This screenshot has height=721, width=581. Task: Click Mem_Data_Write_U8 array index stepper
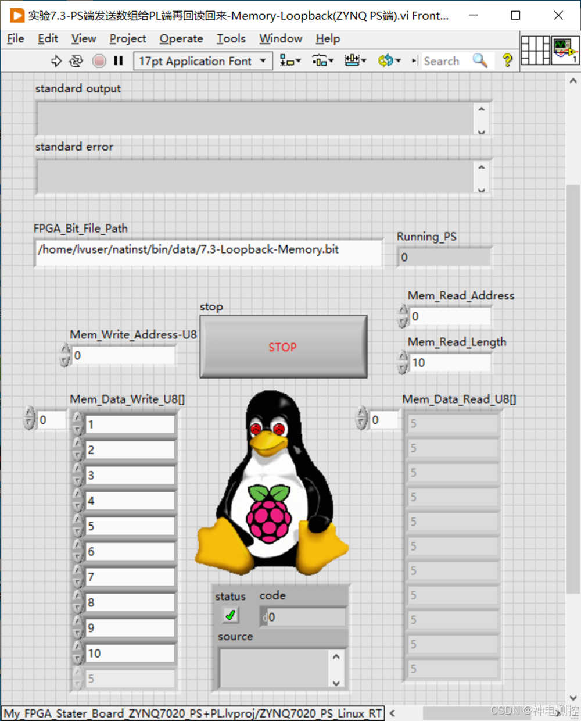(30, 419)
